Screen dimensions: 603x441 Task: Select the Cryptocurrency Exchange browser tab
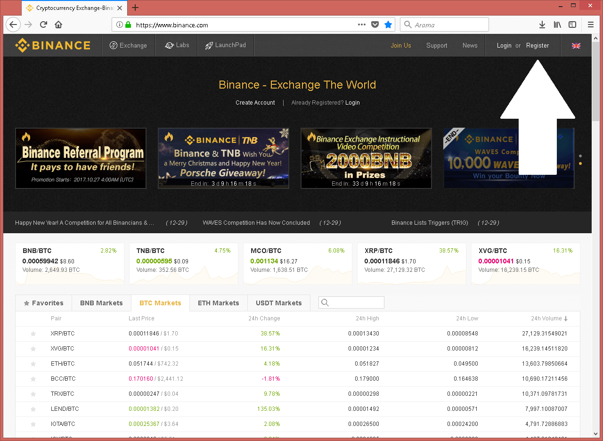[74, 8]
